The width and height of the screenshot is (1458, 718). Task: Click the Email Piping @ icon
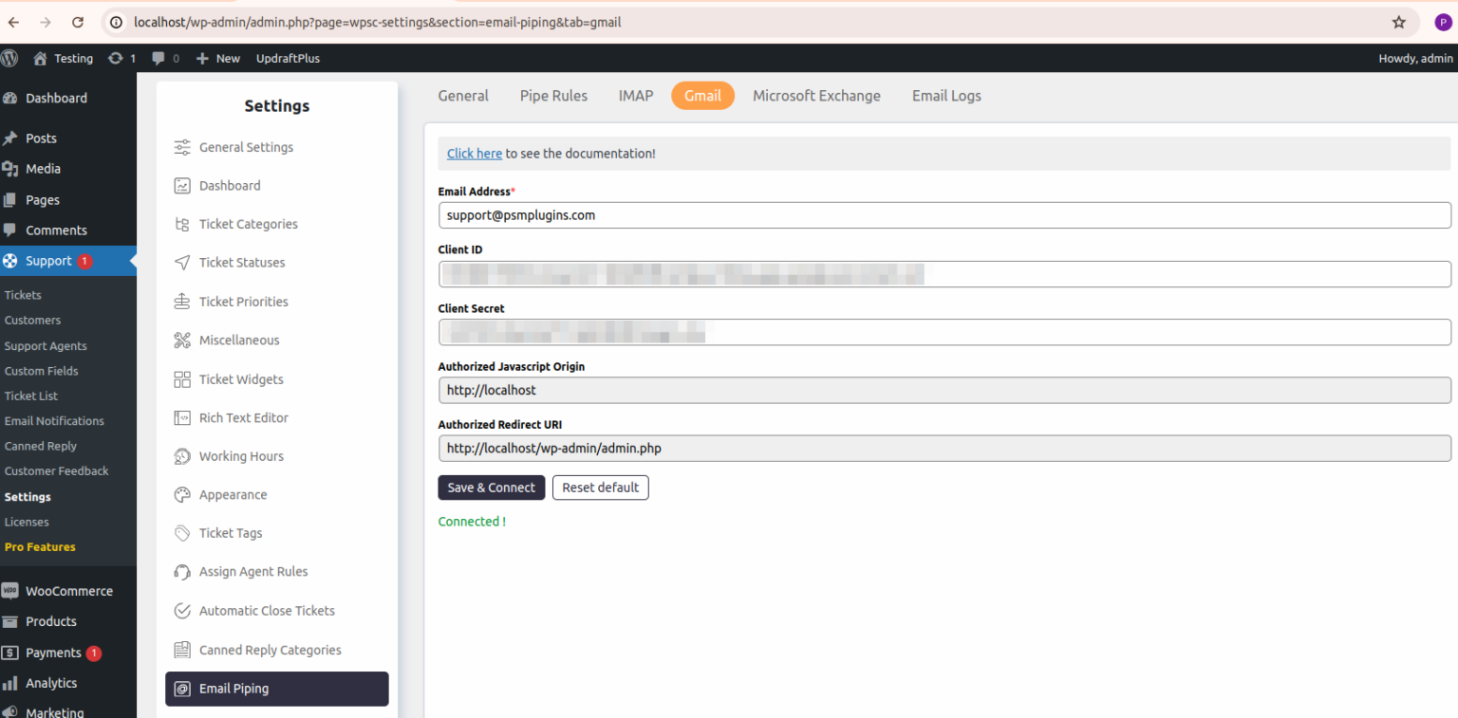[181, 689]
